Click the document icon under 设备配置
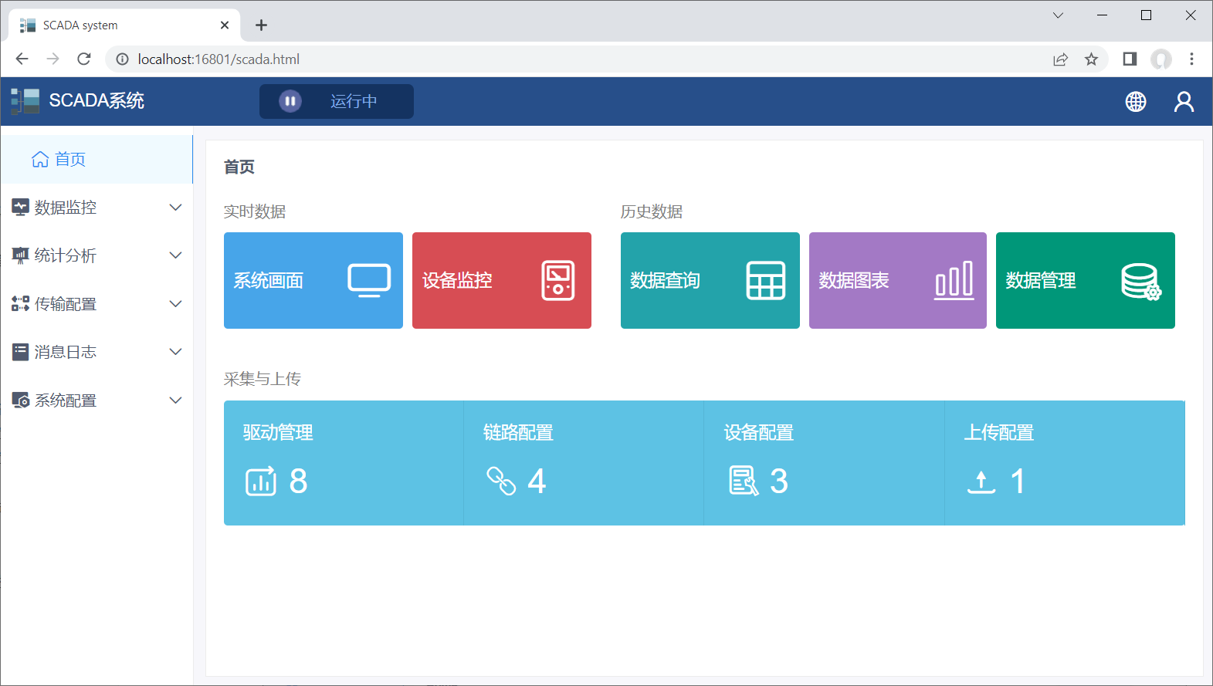This screenshot has width=1213, height=686. 744,481
